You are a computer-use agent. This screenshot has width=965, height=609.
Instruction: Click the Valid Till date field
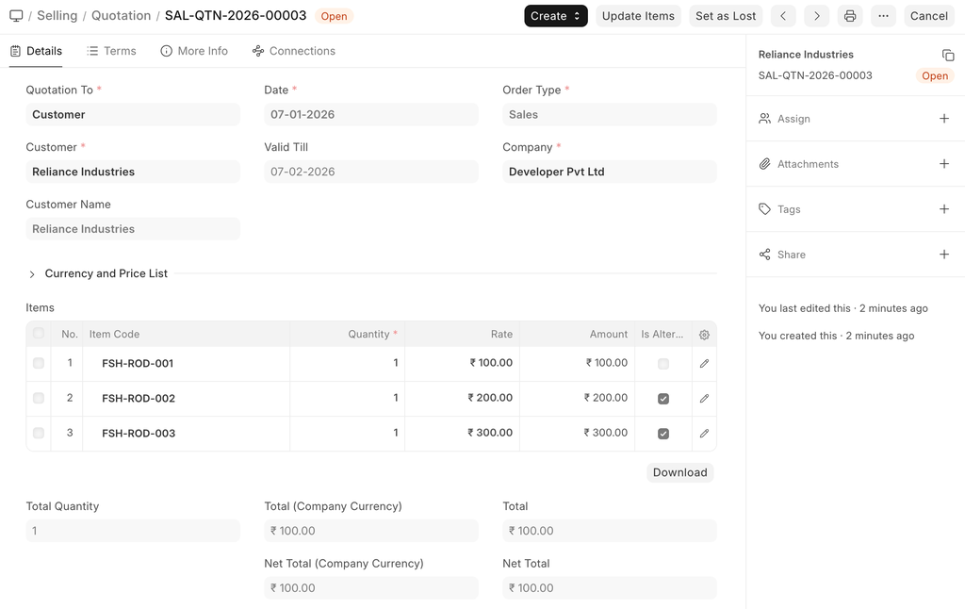(371, 172)
